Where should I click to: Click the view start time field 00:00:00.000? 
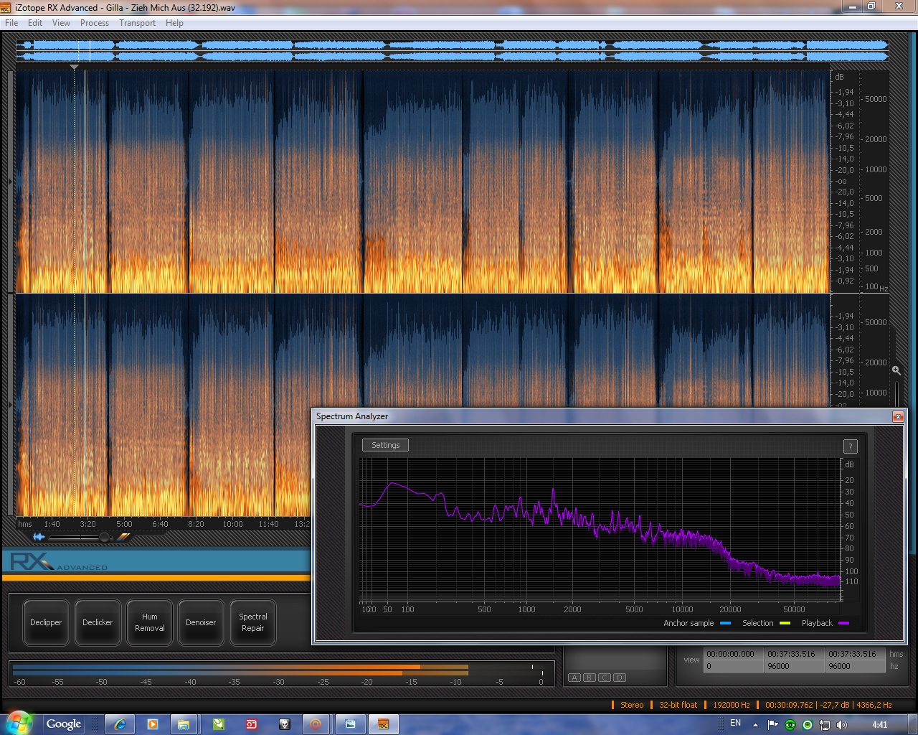click(x=730, y=654)
